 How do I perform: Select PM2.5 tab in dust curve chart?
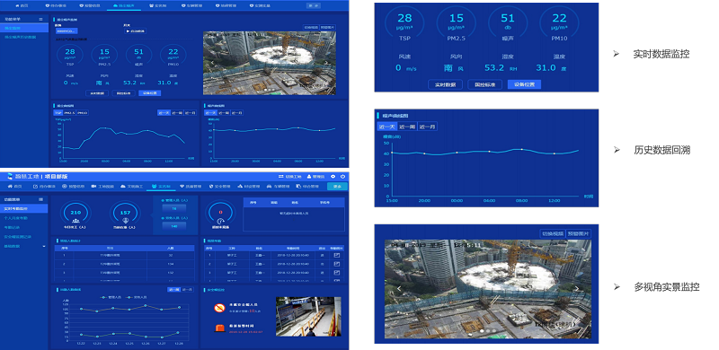pos(69,113)
